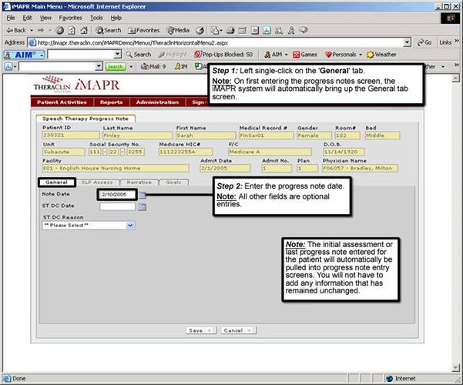
Task: Switch to the SLP Assess tab
Action: (97, 182)
